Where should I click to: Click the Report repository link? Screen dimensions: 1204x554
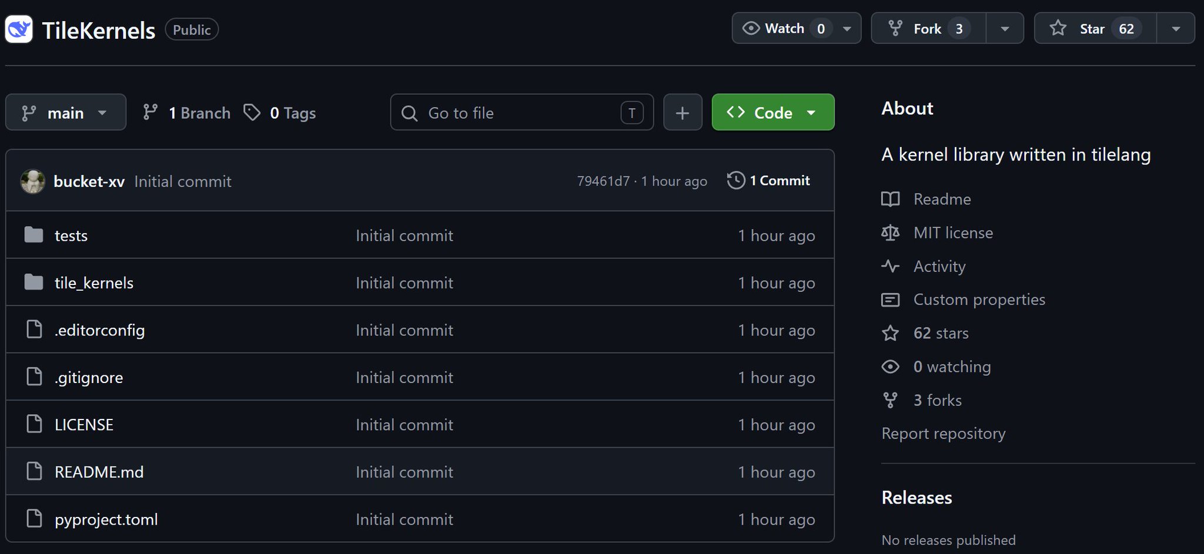click(x=944, y=434)
